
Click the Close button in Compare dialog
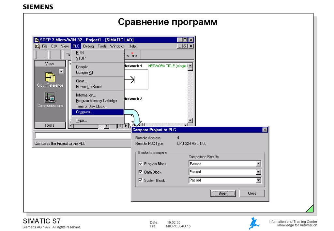click(x=252, y=193)
